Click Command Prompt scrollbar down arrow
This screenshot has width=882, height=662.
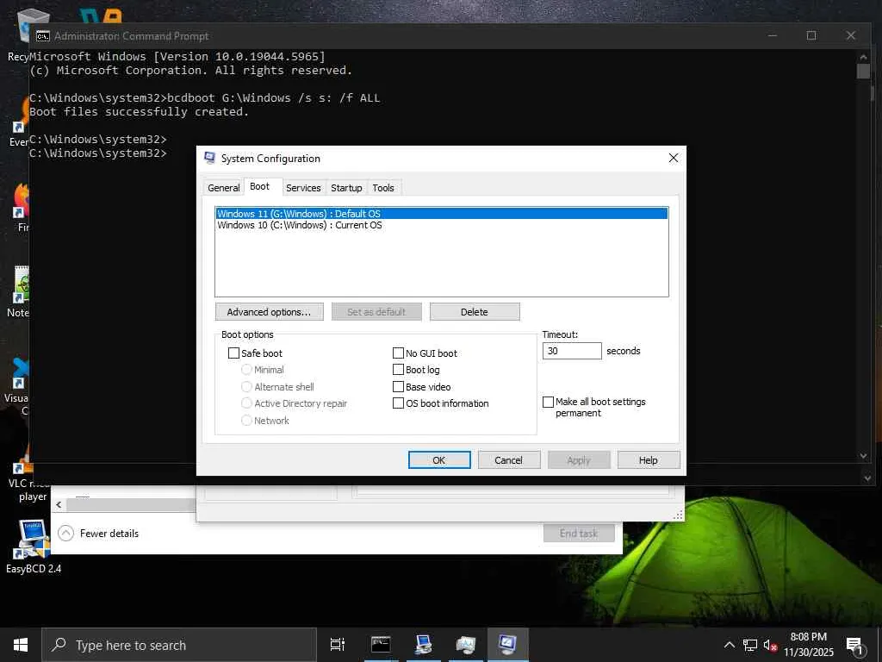click(863, 456)
